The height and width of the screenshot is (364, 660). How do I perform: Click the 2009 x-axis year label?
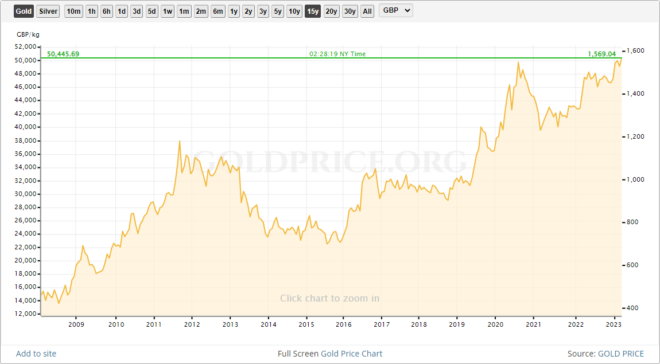tap(76, 324)
